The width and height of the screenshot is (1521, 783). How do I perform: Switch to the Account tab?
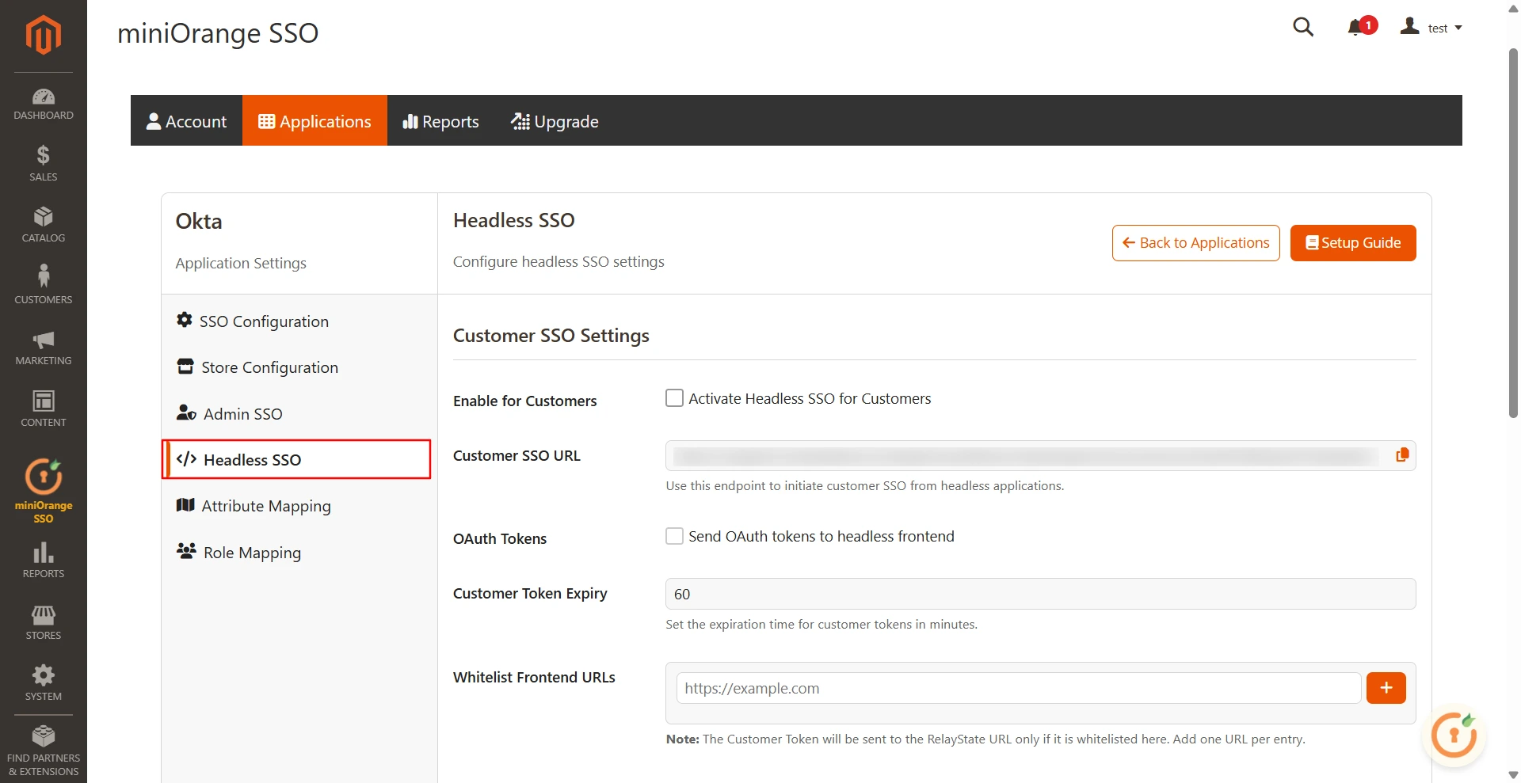[186, 120]
